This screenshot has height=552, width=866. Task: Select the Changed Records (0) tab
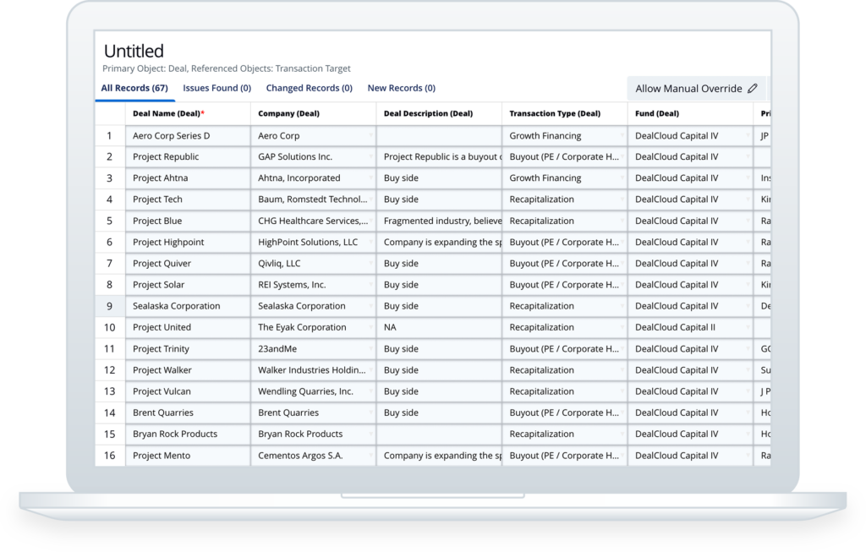(310, 88)
